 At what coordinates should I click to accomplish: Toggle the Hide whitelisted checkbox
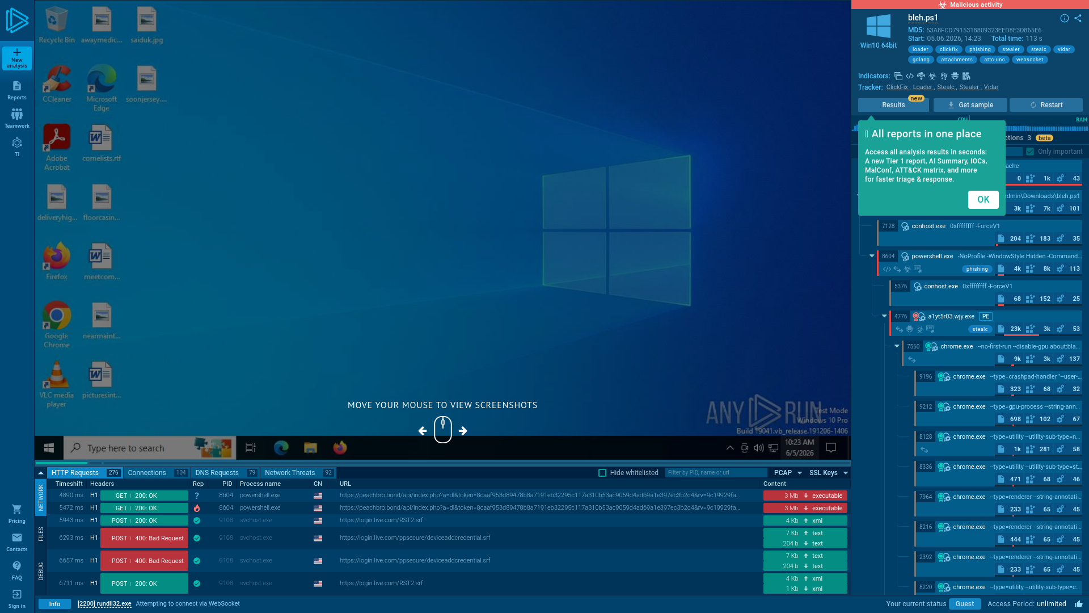tap(602, 473)
